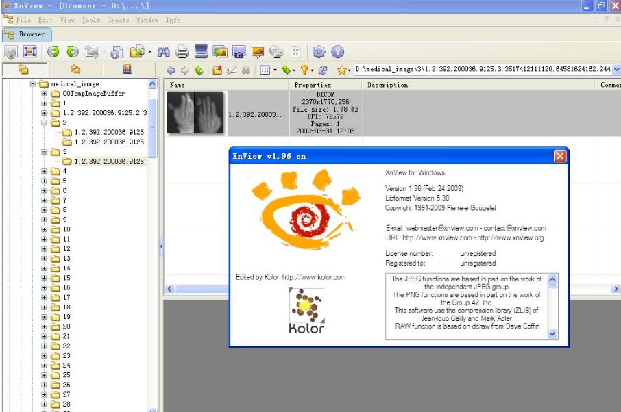This screenshot has width=621, height=412.
Task: Open the Tools menu
Action: coord(91,20)
